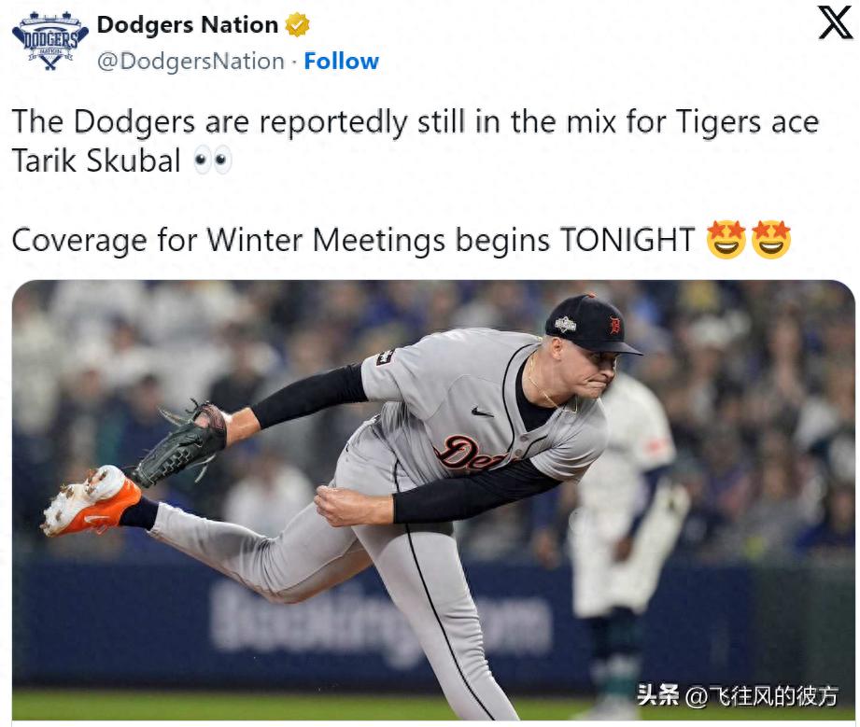The image size is (860, 727).
Task: Click the name Tarik Skubal in tweet
Action: 96,161
